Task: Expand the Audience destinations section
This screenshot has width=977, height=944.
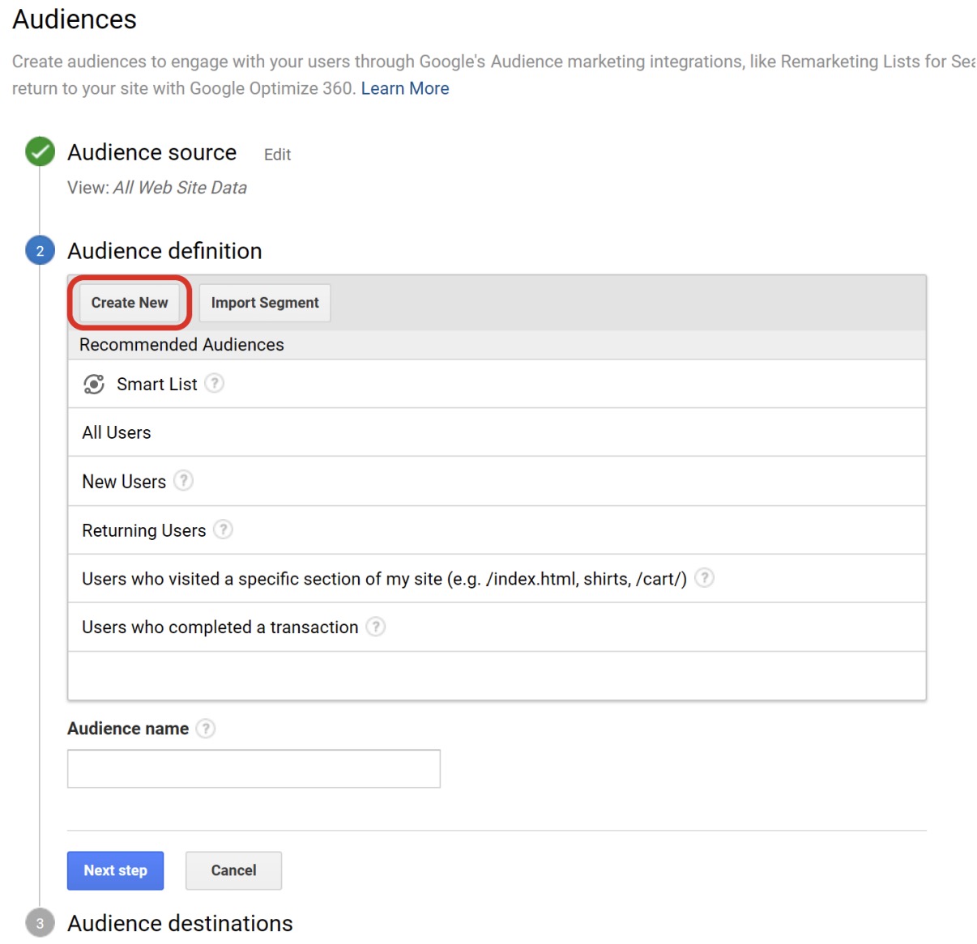Action: pos(180,923)
